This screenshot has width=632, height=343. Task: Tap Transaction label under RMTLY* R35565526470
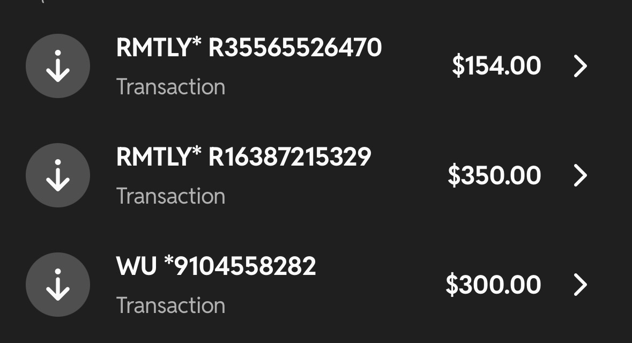click(170, 87)
